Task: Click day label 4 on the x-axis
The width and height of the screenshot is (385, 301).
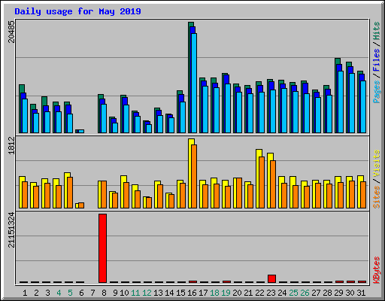Action: coord(59,293)
